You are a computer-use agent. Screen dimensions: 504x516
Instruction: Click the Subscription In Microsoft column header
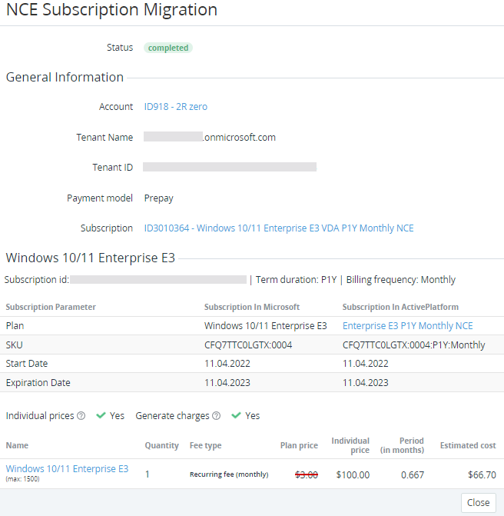coord(252,307)
